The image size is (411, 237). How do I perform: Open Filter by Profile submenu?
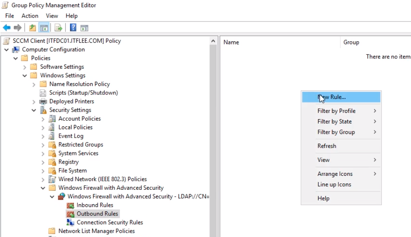[341, 111]
